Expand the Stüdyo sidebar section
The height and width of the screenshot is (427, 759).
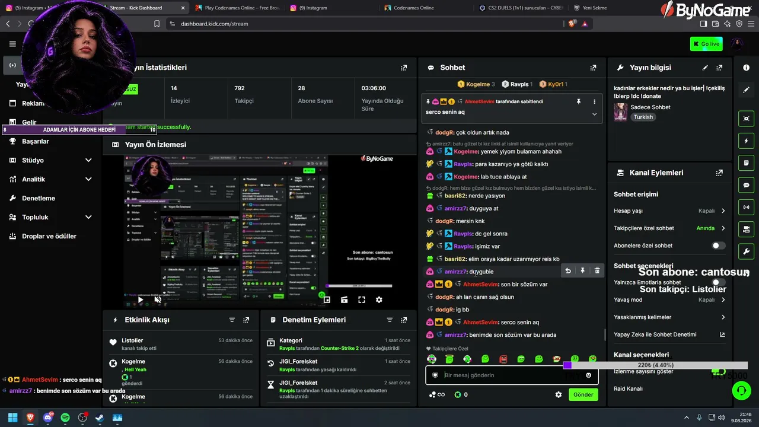pos(88,160)
